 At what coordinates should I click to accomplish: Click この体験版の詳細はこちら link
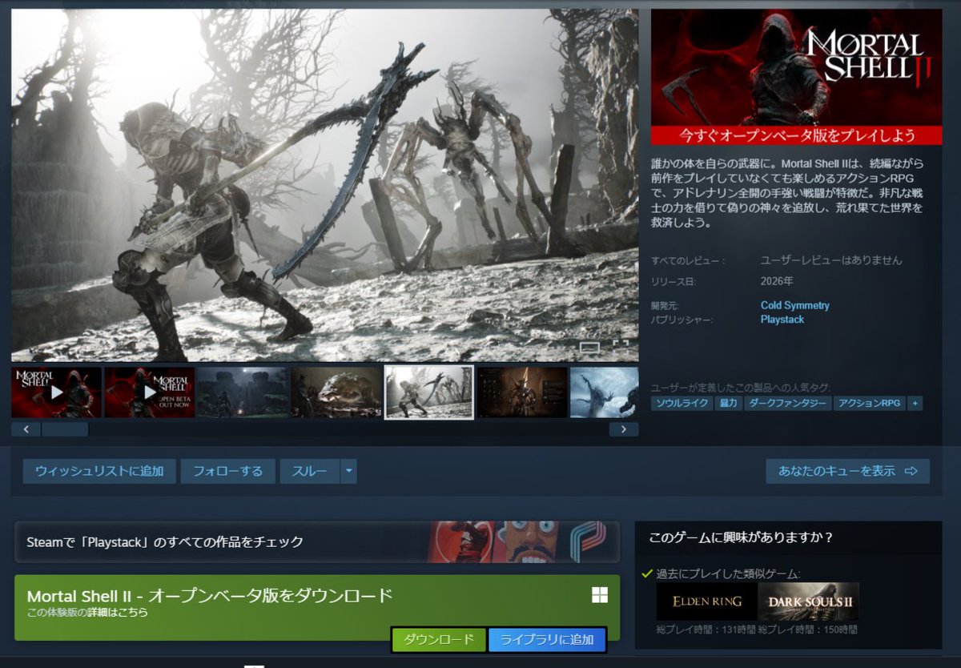(x=87, y=613)
